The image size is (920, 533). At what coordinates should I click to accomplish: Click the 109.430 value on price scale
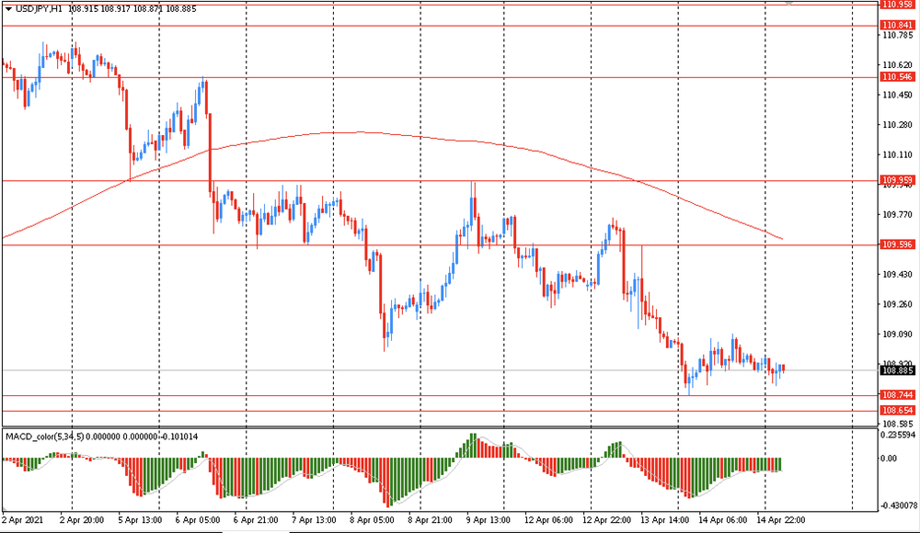898,275
